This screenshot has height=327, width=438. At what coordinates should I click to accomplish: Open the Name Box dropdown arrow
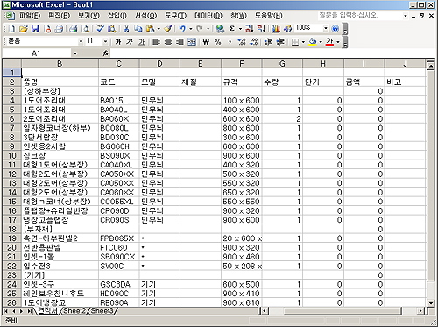75,53
